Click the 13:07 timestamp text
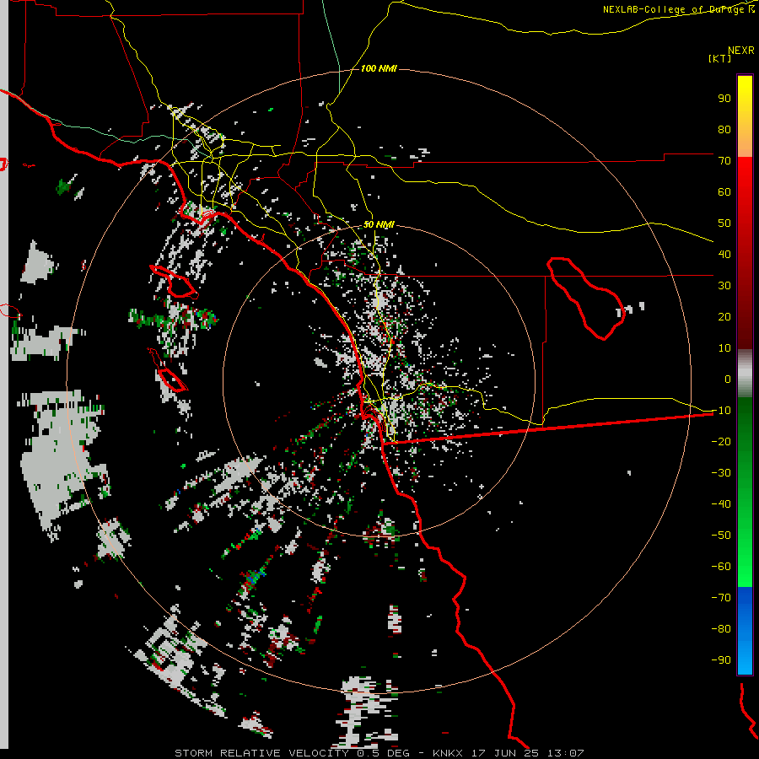This screenshot has height=759, width=759. coord(566,753)
